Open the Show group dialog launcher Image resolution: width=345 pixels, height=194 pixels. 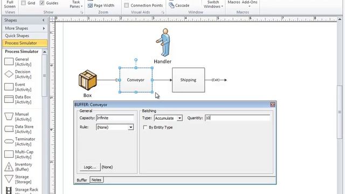pyautogui.click(x=82, y=12)
